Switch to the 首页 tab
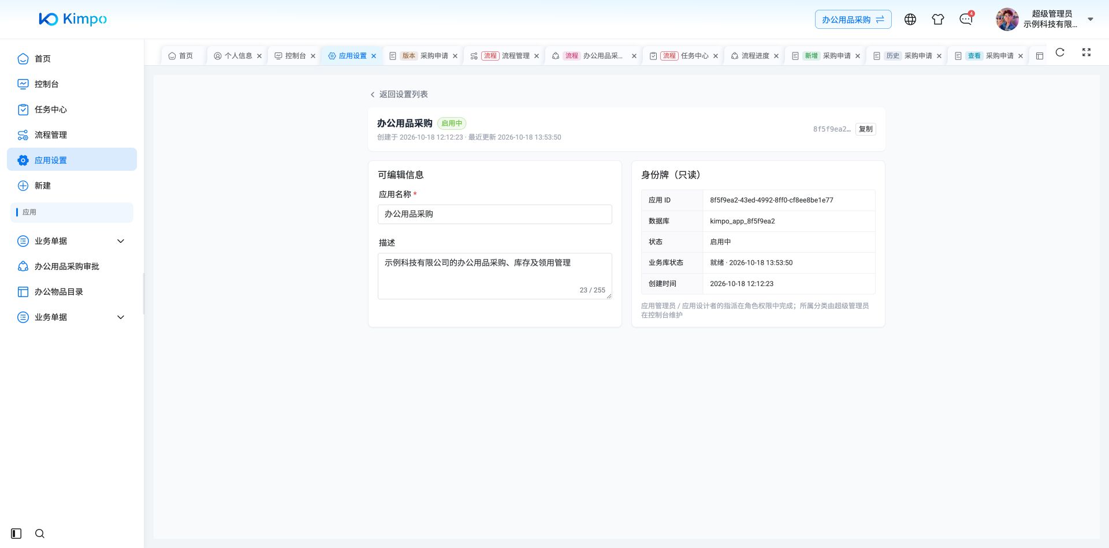This screenshot has height=548, width=1109. (181, 56)
